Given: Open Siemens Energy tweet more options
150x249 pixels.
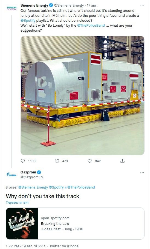Looking at the screenshot, I should tap(142, 5).
